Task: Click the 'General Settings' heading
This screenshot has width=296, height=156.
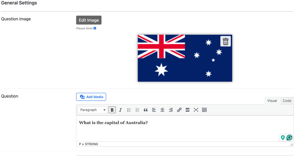Action: pos(19,3)
